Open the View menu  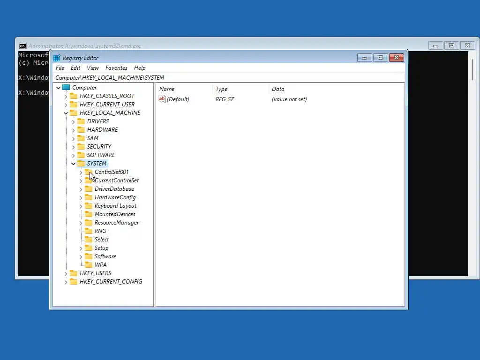93,68
